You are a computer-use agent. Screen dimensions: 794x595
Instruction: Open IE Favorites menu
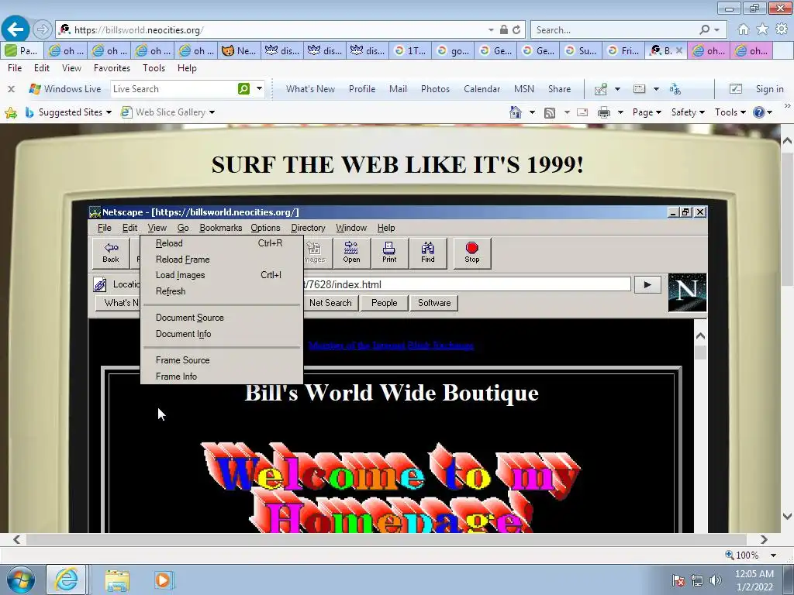coord(112,68)
